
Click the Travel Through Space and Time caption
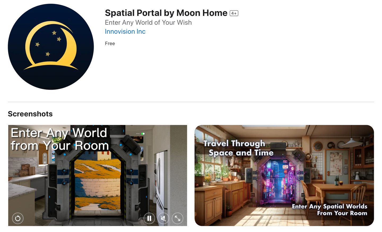[238, 148]
